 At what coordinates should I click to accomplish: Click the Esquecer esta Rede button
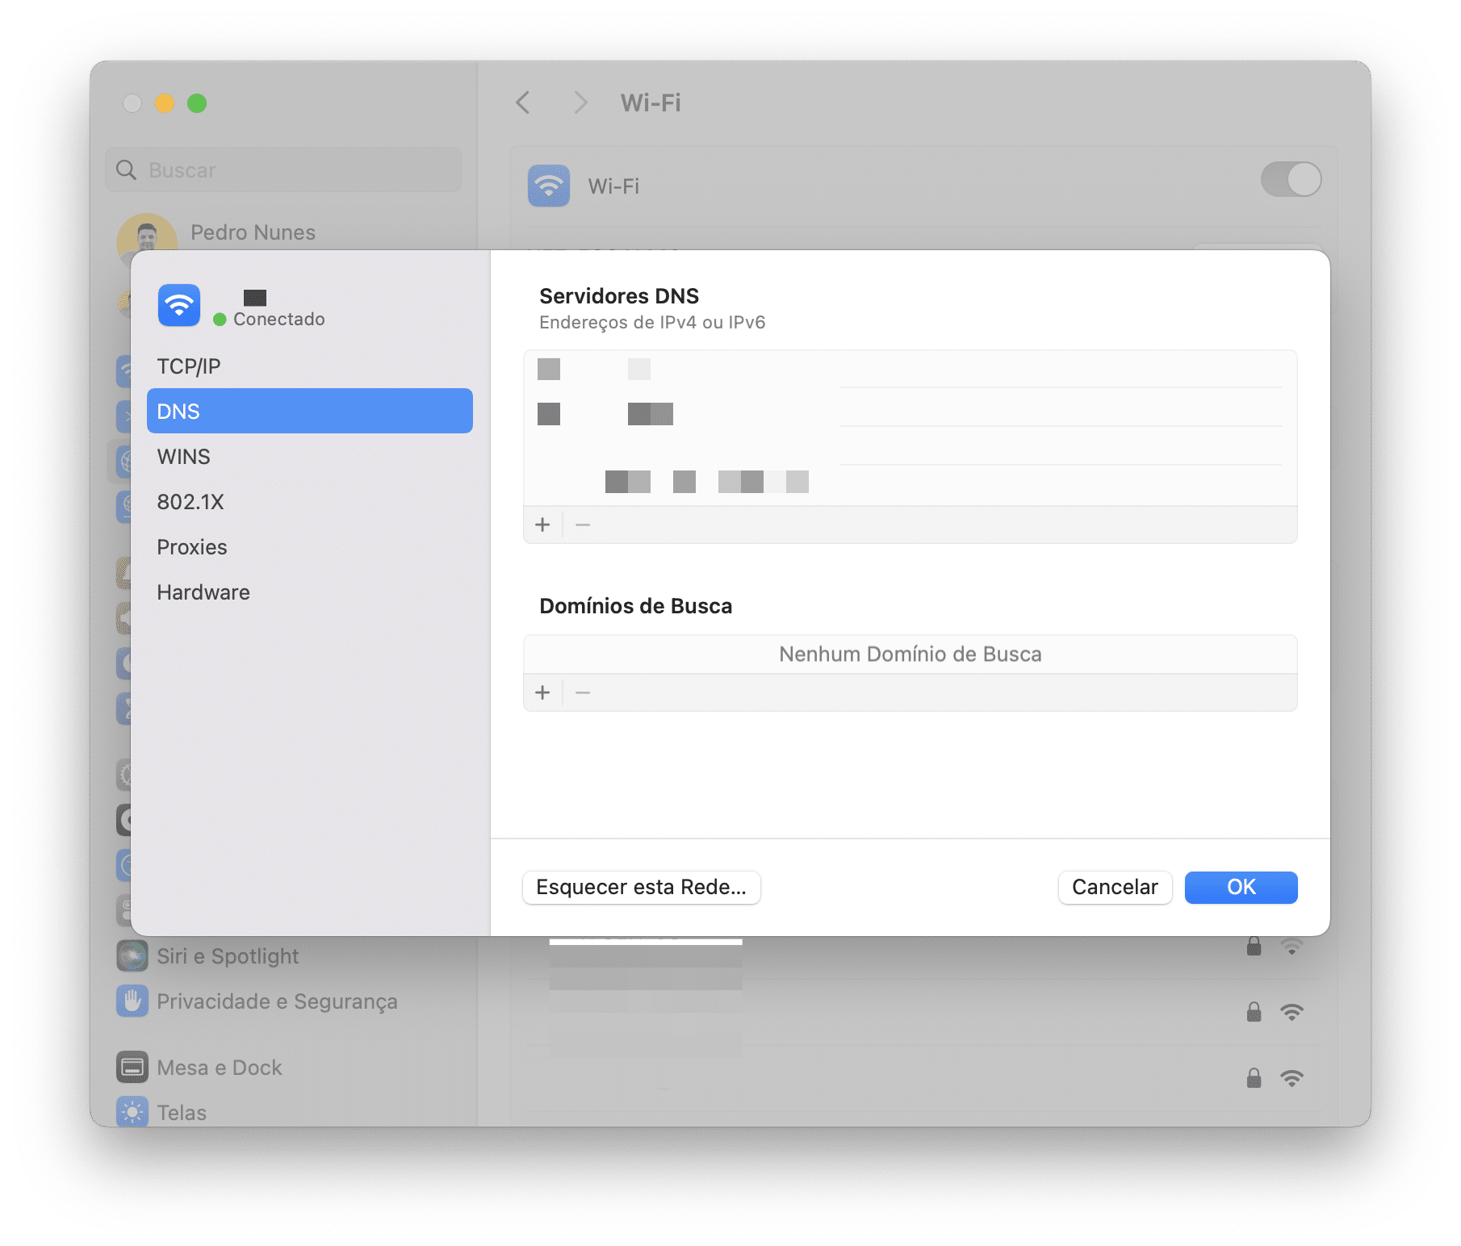[642, 888]
